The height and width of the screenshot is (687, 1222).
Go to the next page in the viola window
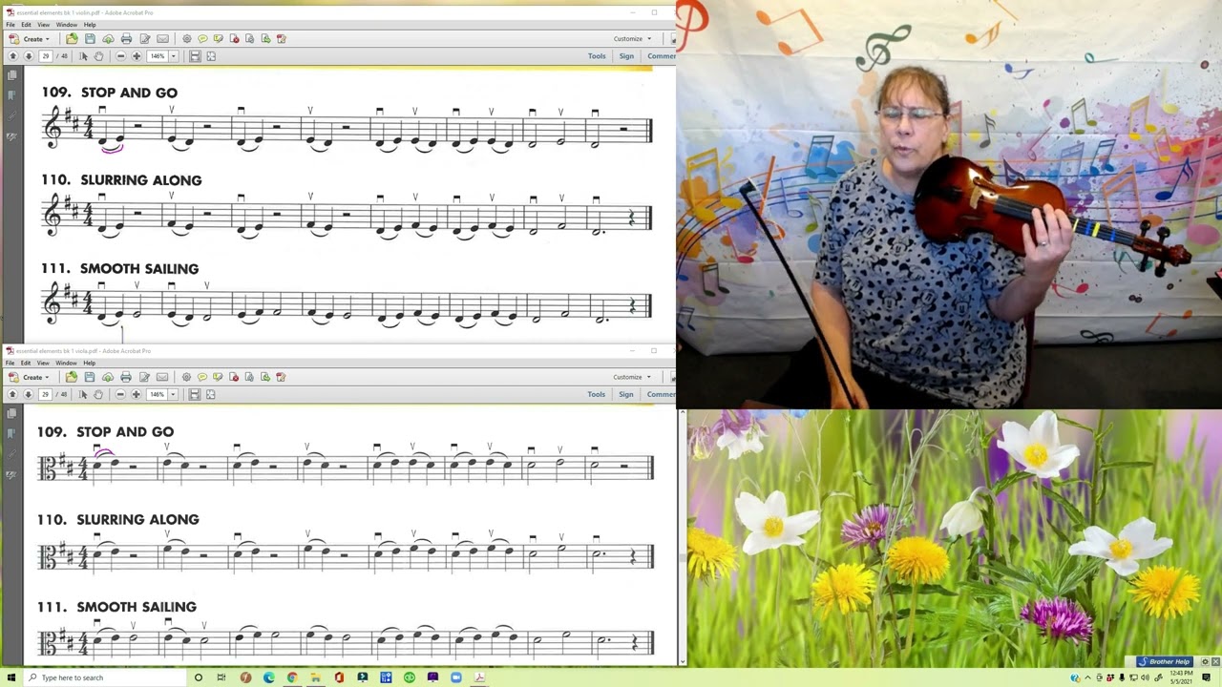pos(29,394)
